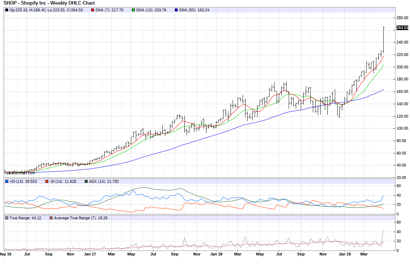
Task: Click the 140.00 price axis label
Action: point(402,104)
